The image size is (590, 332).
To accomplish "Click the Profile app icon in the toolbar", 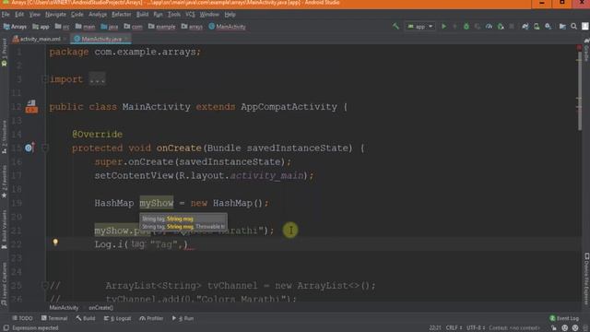I will (489, 27).
